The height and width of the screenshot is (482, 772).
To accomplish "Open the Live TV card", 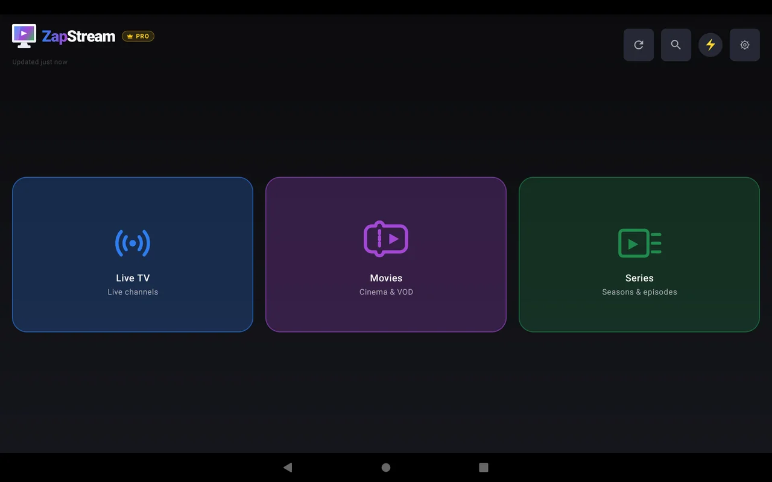I will point(133,254).
